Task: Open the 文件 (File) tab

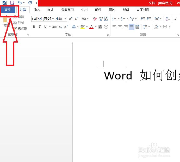Action: point(8,10)
